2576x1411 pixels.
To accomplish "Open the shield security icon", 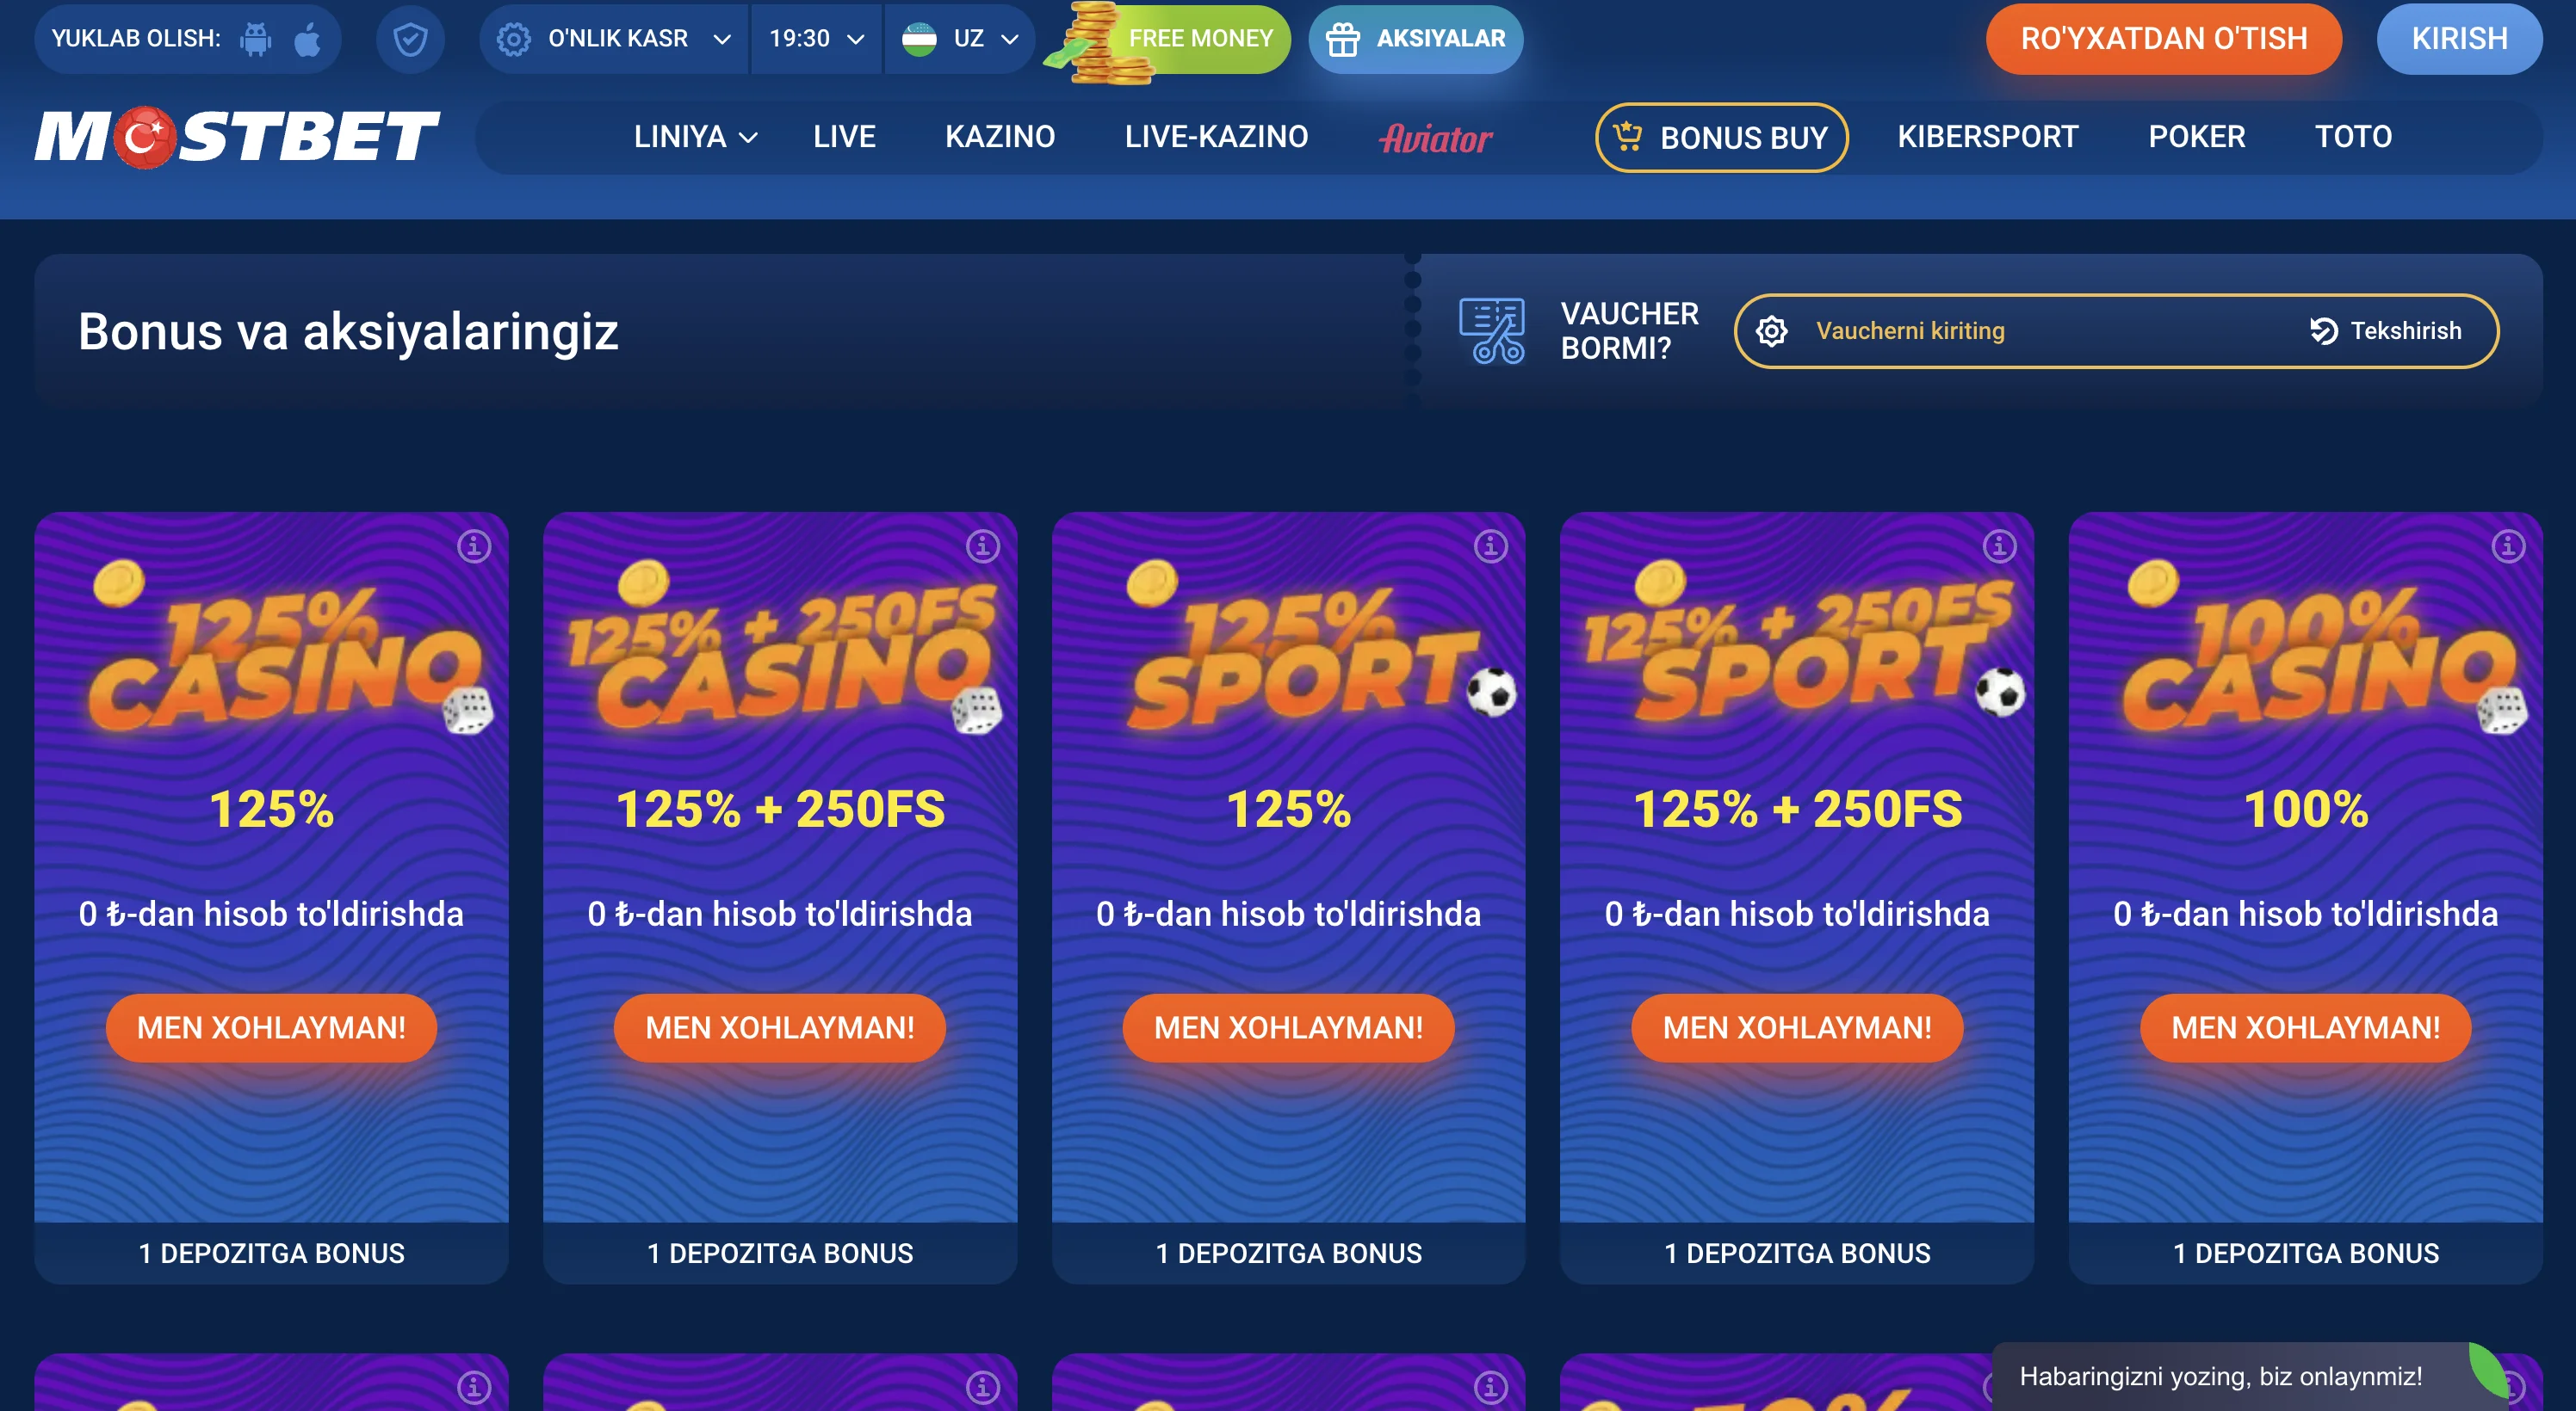I will coord(410,39).
